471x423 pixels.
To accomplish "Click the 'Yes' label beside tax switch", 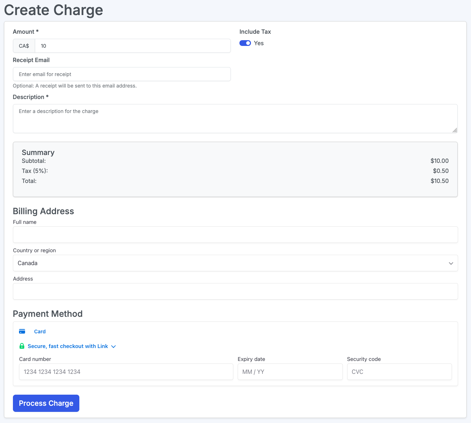I will coord(259,43).
